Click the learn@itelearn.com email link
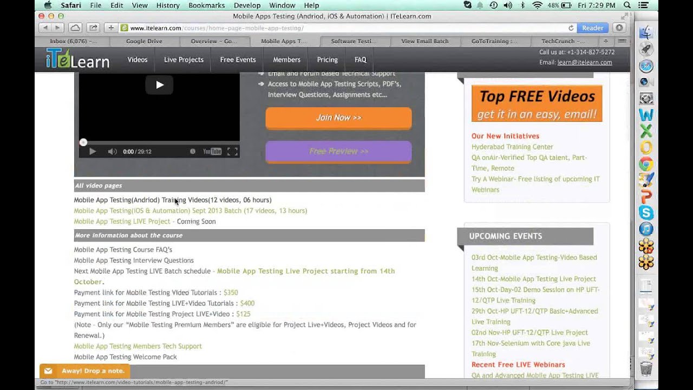 [585, 62]
